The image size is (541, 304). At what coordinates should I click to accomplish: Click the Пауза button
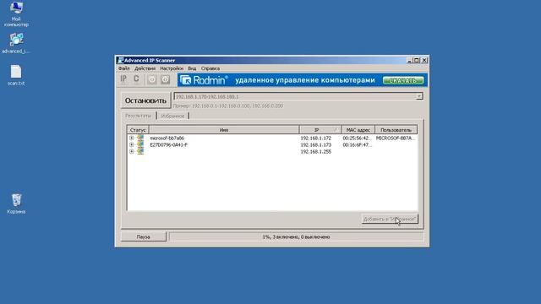[x=143, y=236]
